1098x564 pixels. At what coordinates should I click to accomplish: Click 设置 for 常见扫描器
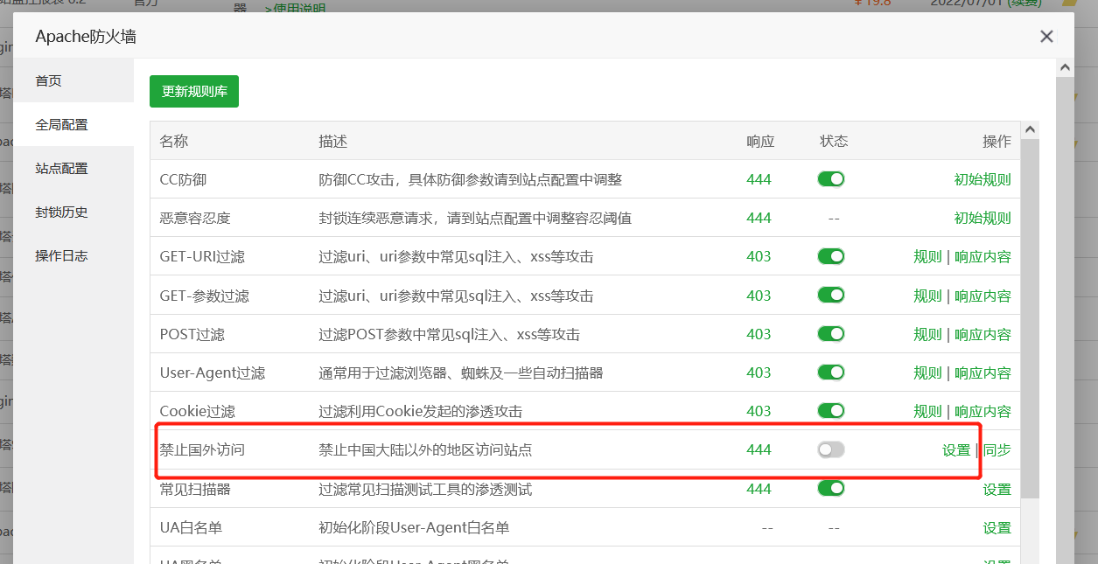[x=997, y=489]
